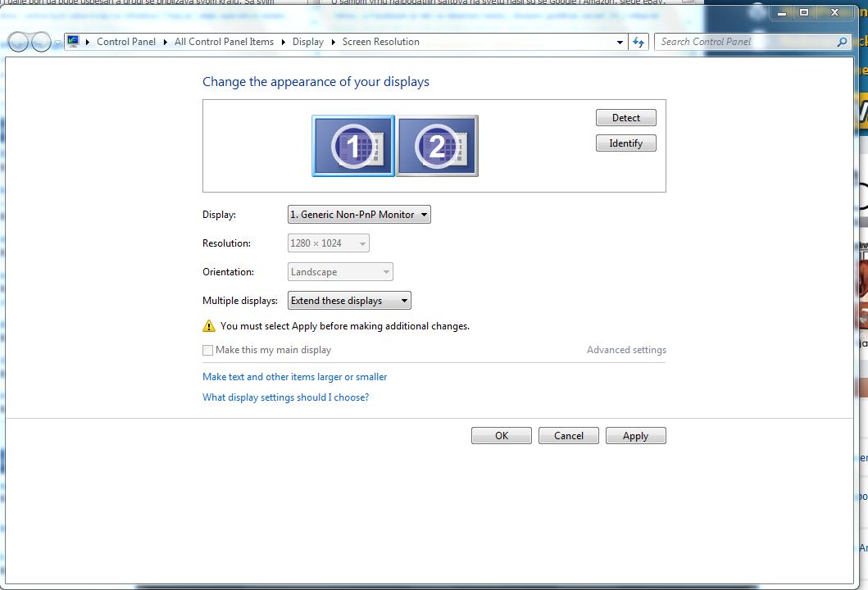Viewport: 868px width, 590px height.
Task: Close the Screen Resolution window
Action: pos(834,12)
